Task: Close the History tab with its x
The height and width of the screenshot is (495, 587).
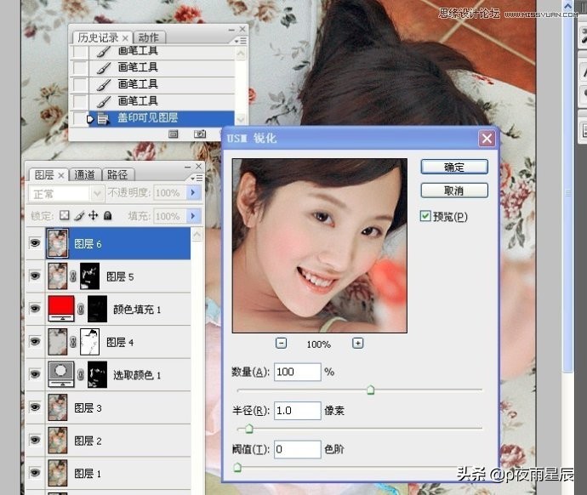Action: (x=125, y=38)
